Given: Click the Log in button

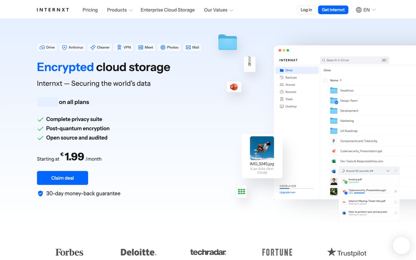Looking at the screenshot, I should [x=306, y=10].
